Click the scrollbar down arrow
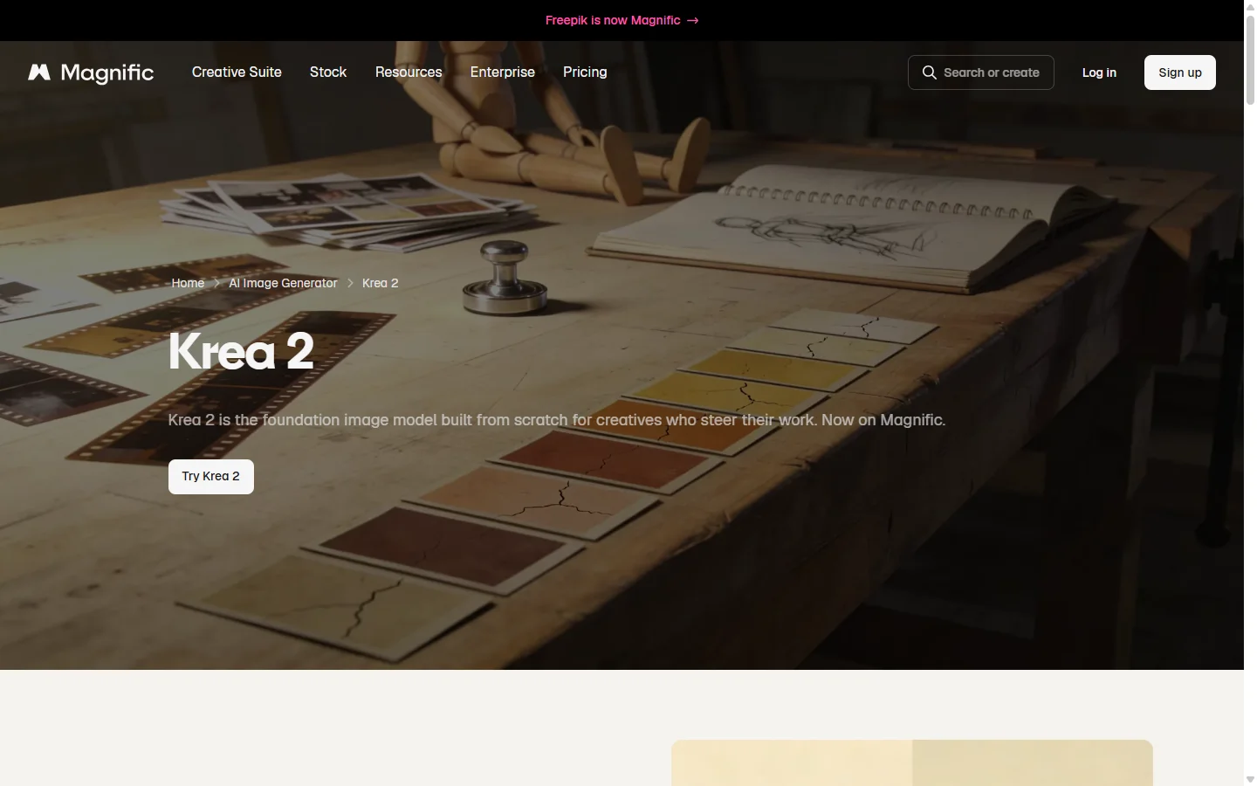 pos(1250,779)
